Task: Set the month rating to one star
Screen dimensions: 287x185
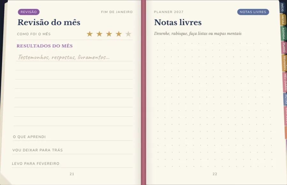Action: [90, 34]
